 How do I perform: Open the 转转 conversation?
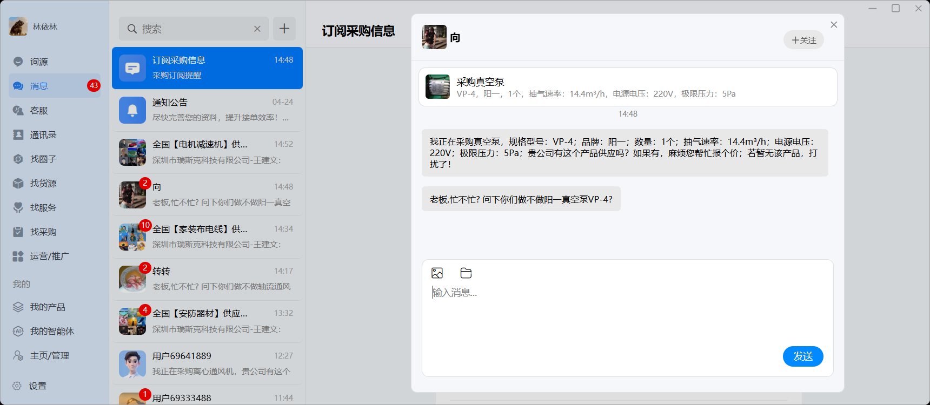pyautogui.click(x=207, y=279)
